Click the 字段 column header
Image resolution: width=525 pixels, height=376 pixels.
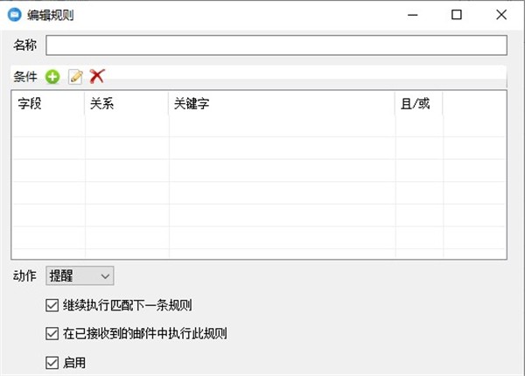(x=48, y=104)
